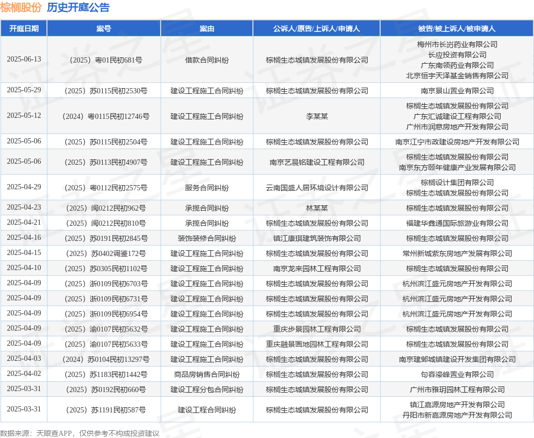534x438 pixels.
Task: Click defendant 棕榈设计集团有限公司
Action: 457,182
